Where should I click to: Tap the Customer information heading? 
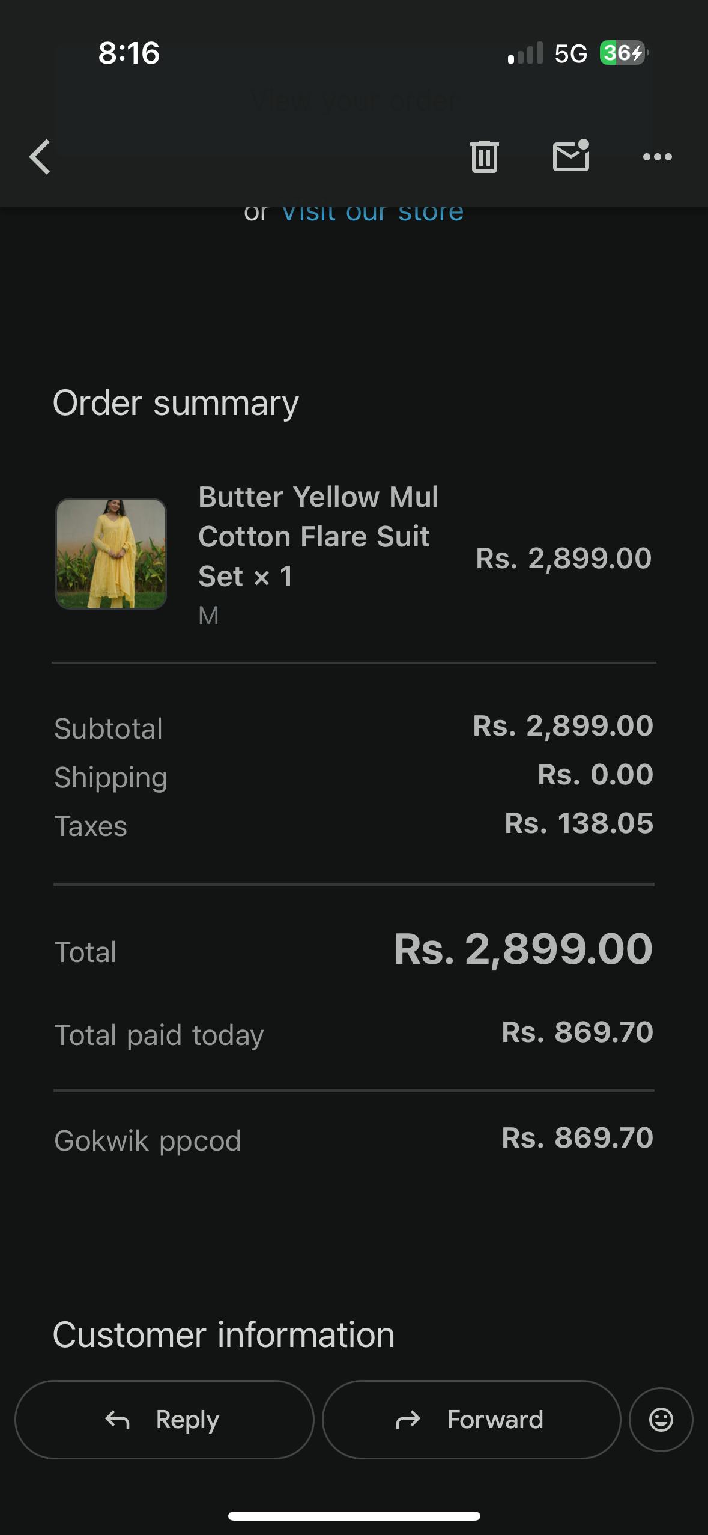(x=223, y=1334)
